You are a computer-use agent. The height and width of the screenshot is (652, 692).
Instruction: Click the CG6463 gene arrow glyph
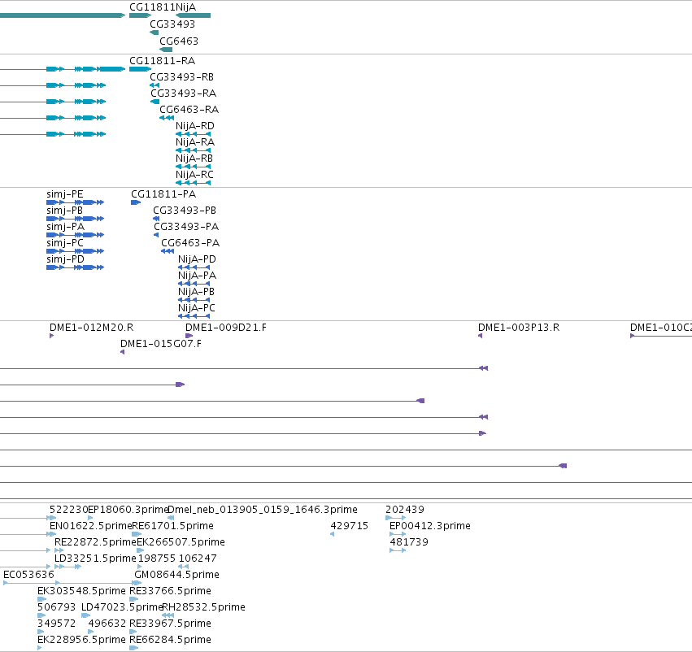[x=166, y=50]
